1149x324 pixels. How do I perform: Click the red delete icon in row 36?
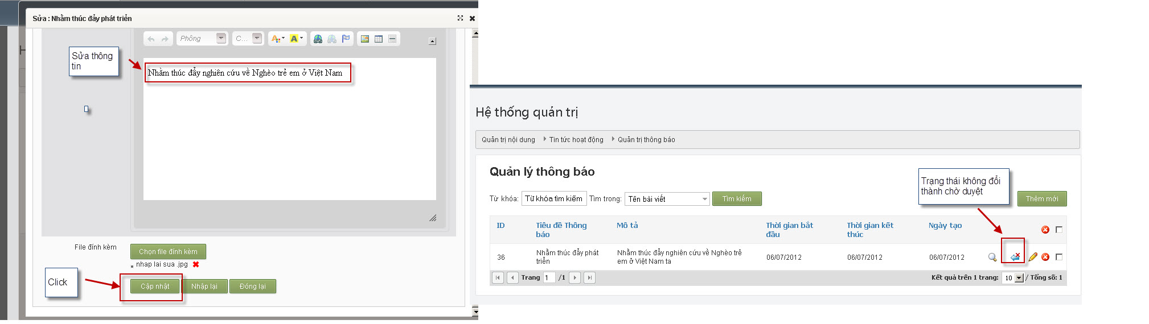[x=1045, y=257]
